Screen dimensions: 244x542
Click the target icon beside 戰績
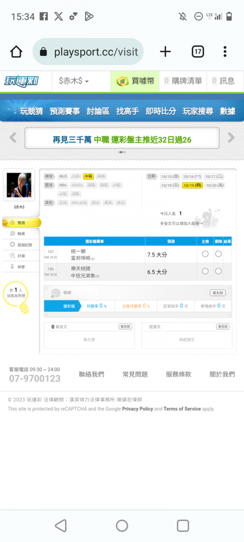tap(55, 293)
